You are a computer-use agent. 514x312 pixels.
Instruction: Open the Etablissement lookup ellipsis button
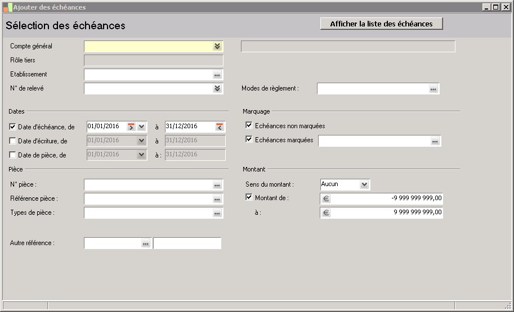coord(217,75)
